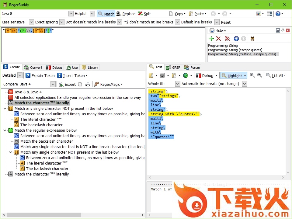Open the view layout icon menu
The width and height of the screenshot is (292, 219).
pyautogui.click(x=260, y=14)
